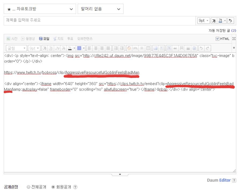
Task: Click the title bold 가 icon
Action: point(214,21)
